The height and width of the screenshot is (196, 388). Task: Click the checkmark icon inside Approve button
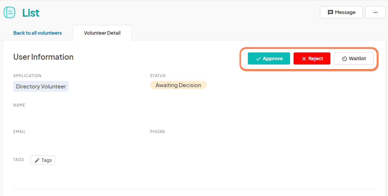click(259, 58)
